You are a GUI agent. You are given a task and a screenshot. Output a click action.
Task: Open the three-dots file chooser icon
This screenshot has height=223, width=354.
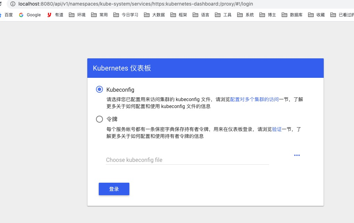[x=297, y=155]
